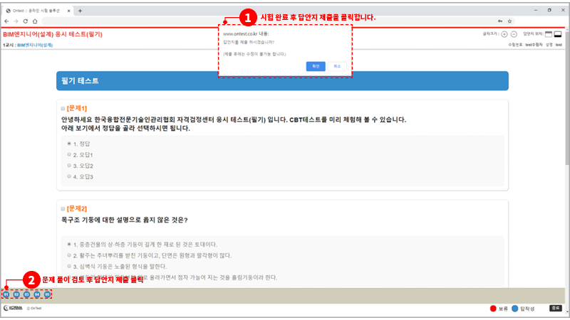Jump to question 03 bubble
570x320 pixels.
pyautogui.click(x=26, y=294)
